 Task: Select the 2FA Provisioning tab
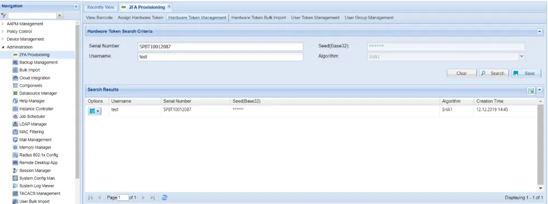click(146, 7)
